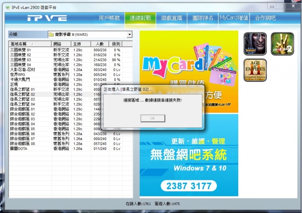Select row 綜合遊戲區 06

click(71, 134)
